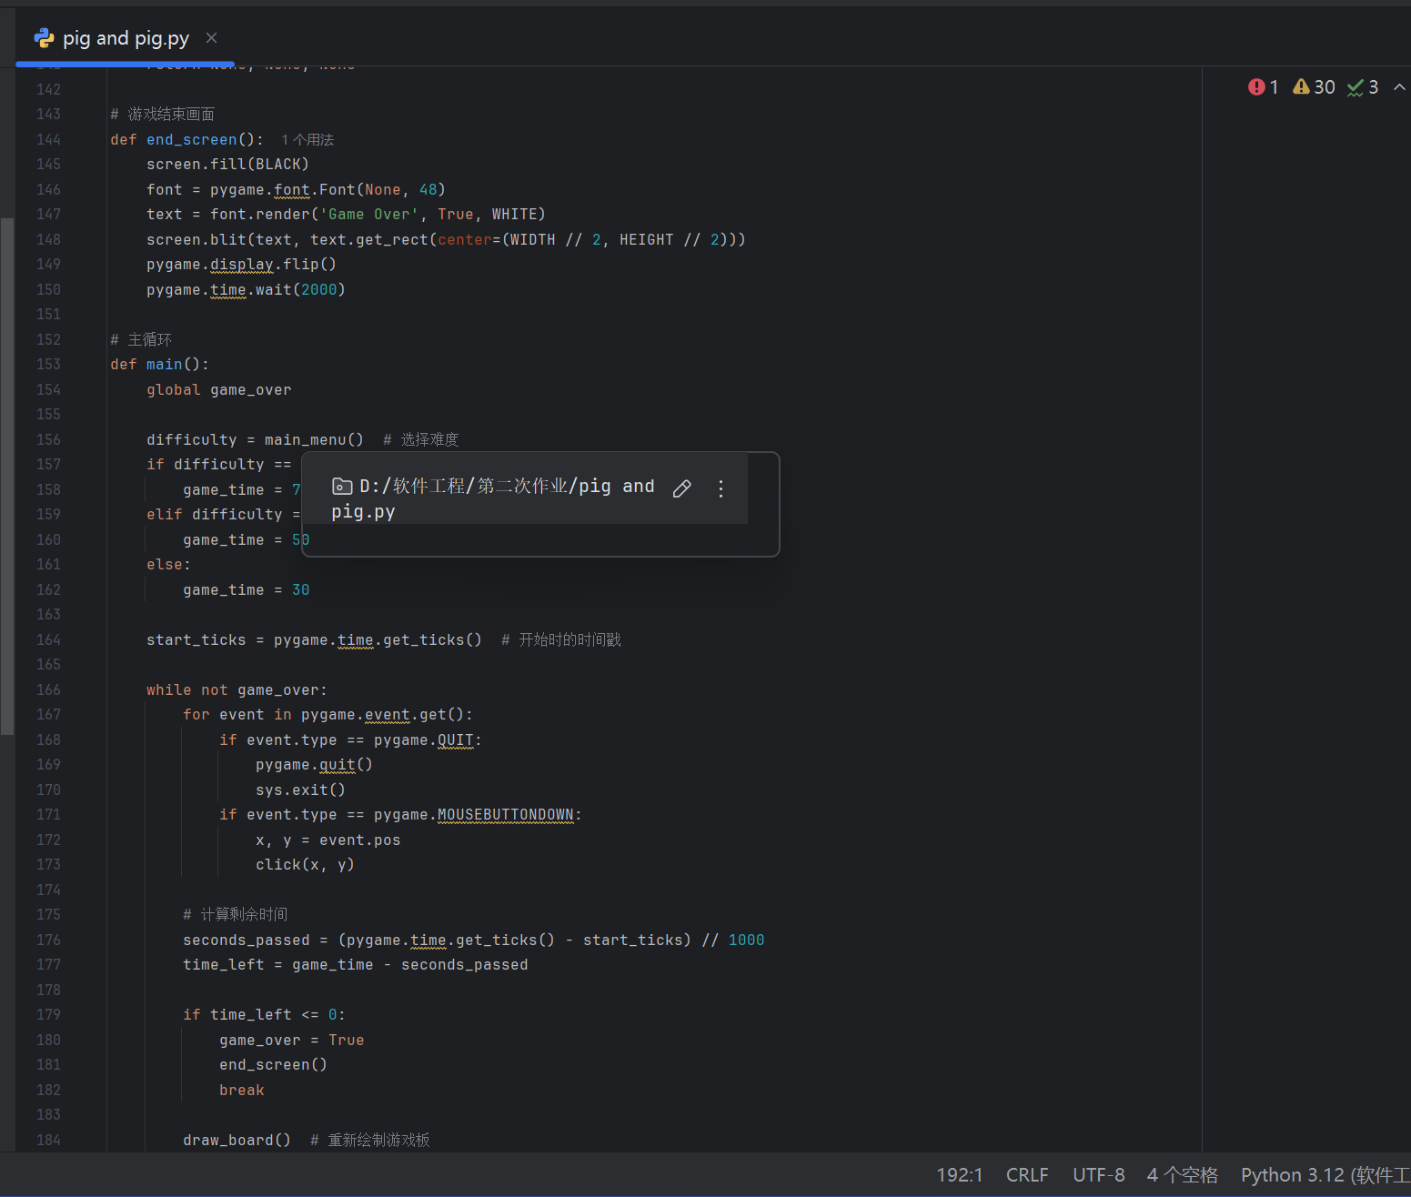Click the left vertical scrollbar thumb
This screenshot has height=1197, width=1411.
[7, 477]
